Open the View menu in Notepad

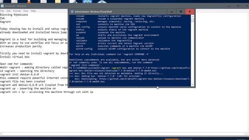coord(26,11)
